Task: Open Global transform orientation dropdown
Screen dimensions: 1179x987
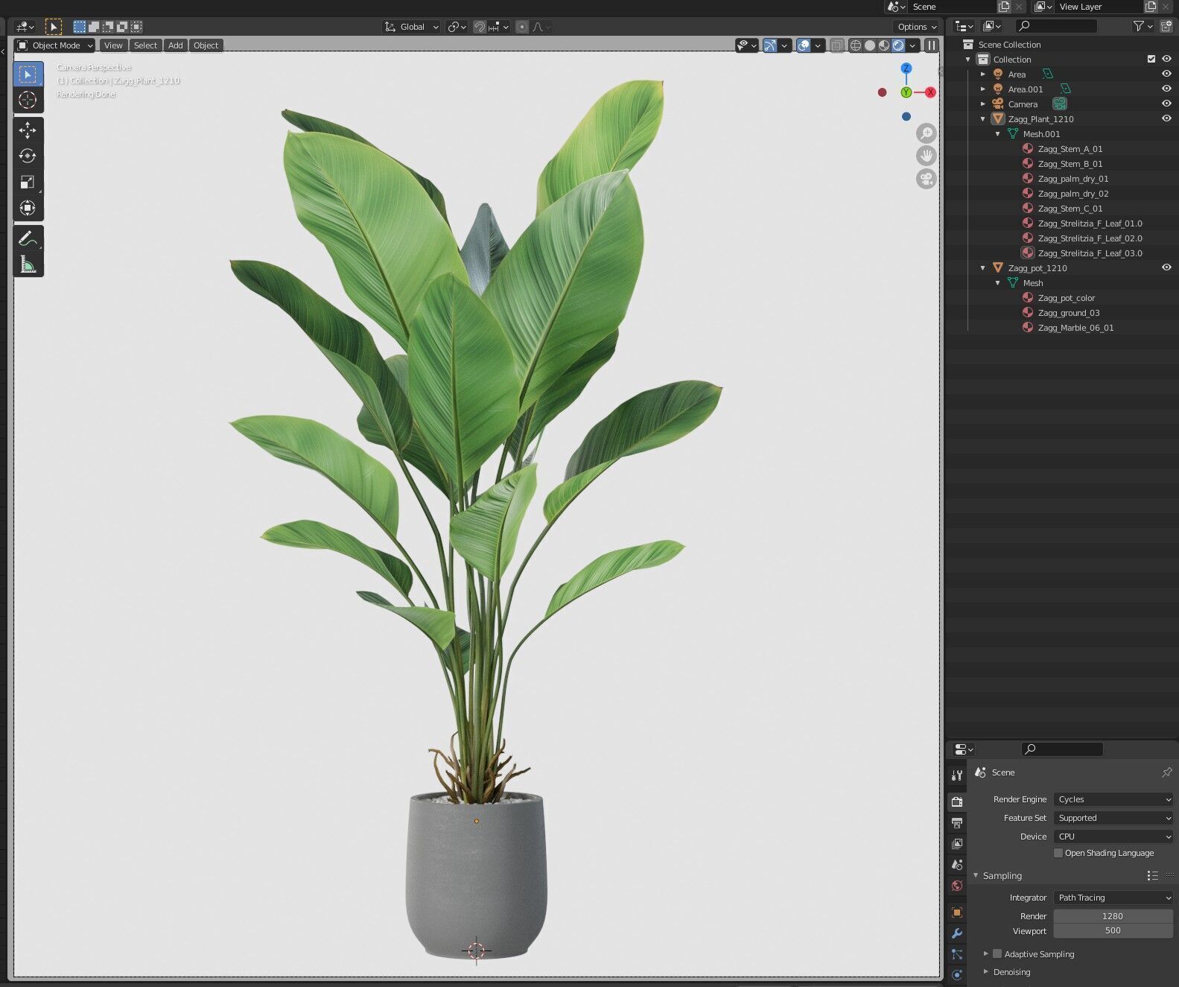Action: pyautogui.click(x=412, y=27)
